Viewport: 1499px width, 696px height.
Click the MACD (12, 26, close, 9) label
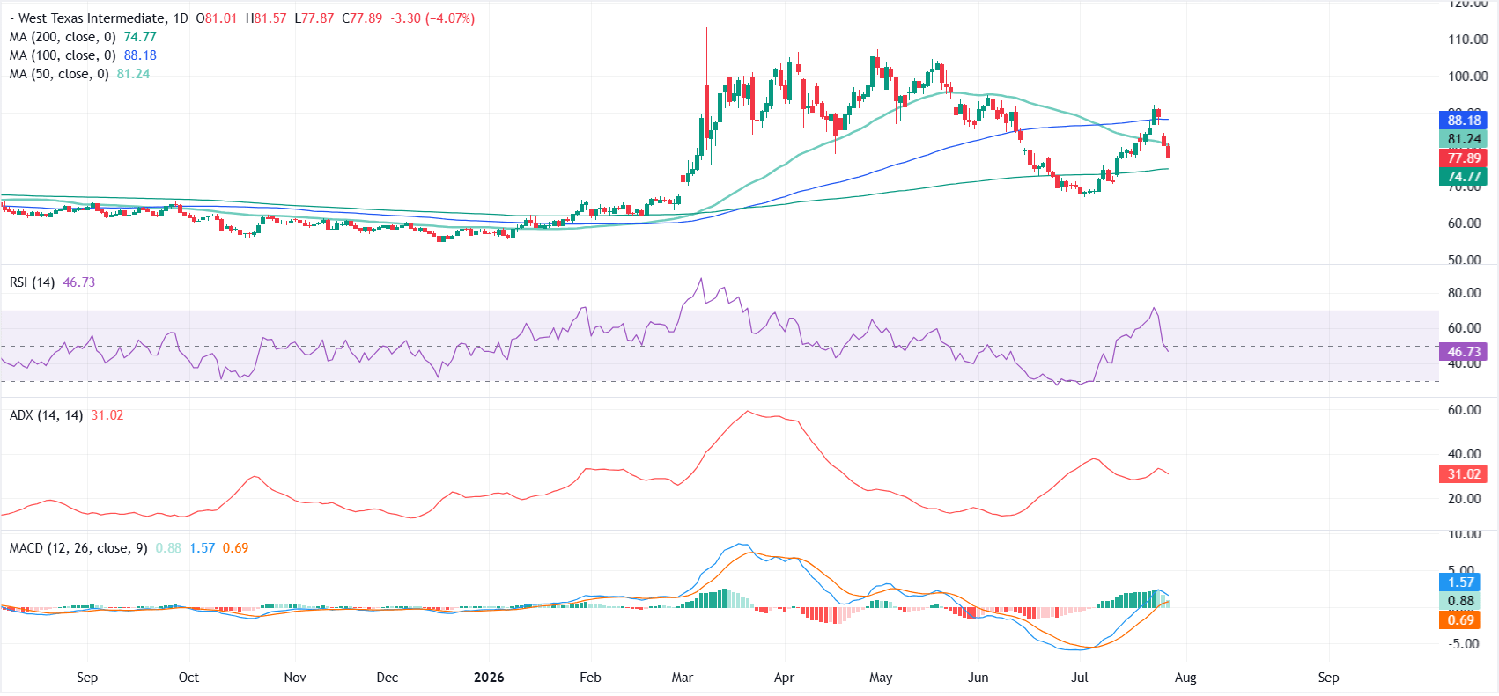pyautogui.click(x=78, y=548)
